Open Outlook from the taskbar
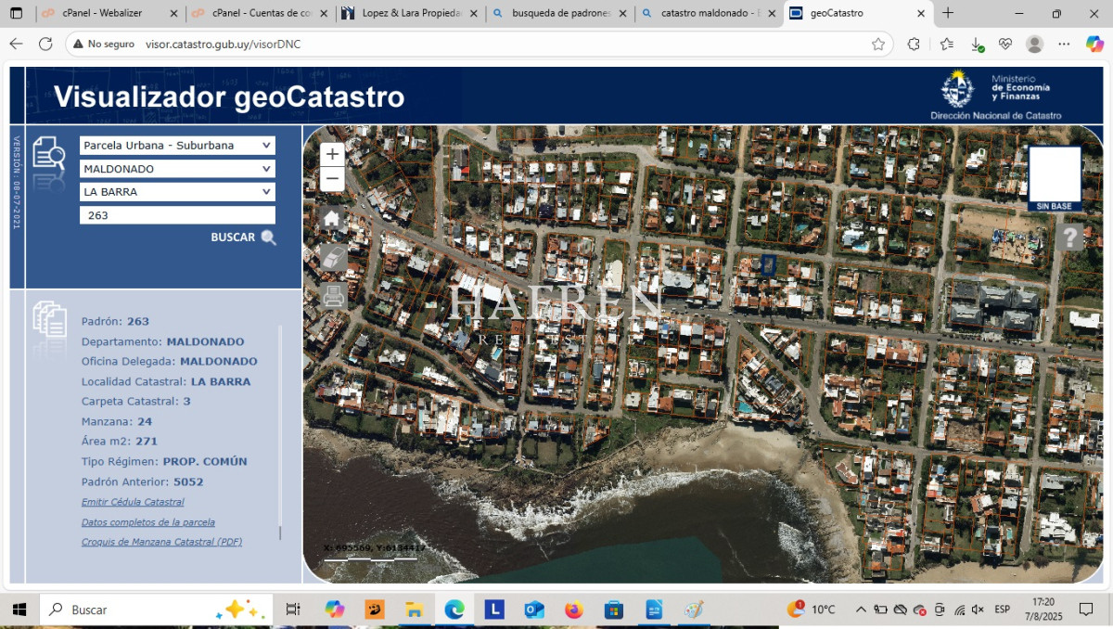This screenshot has width=1113, height=629. [x=533, y=610]
